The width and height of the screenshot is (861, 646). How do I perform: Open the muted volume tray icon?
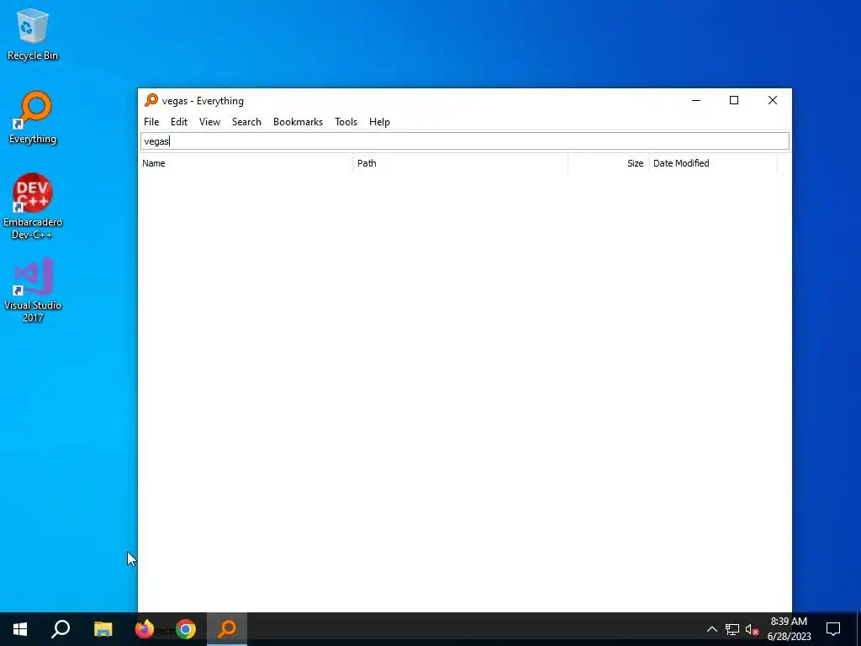point(752,629)
